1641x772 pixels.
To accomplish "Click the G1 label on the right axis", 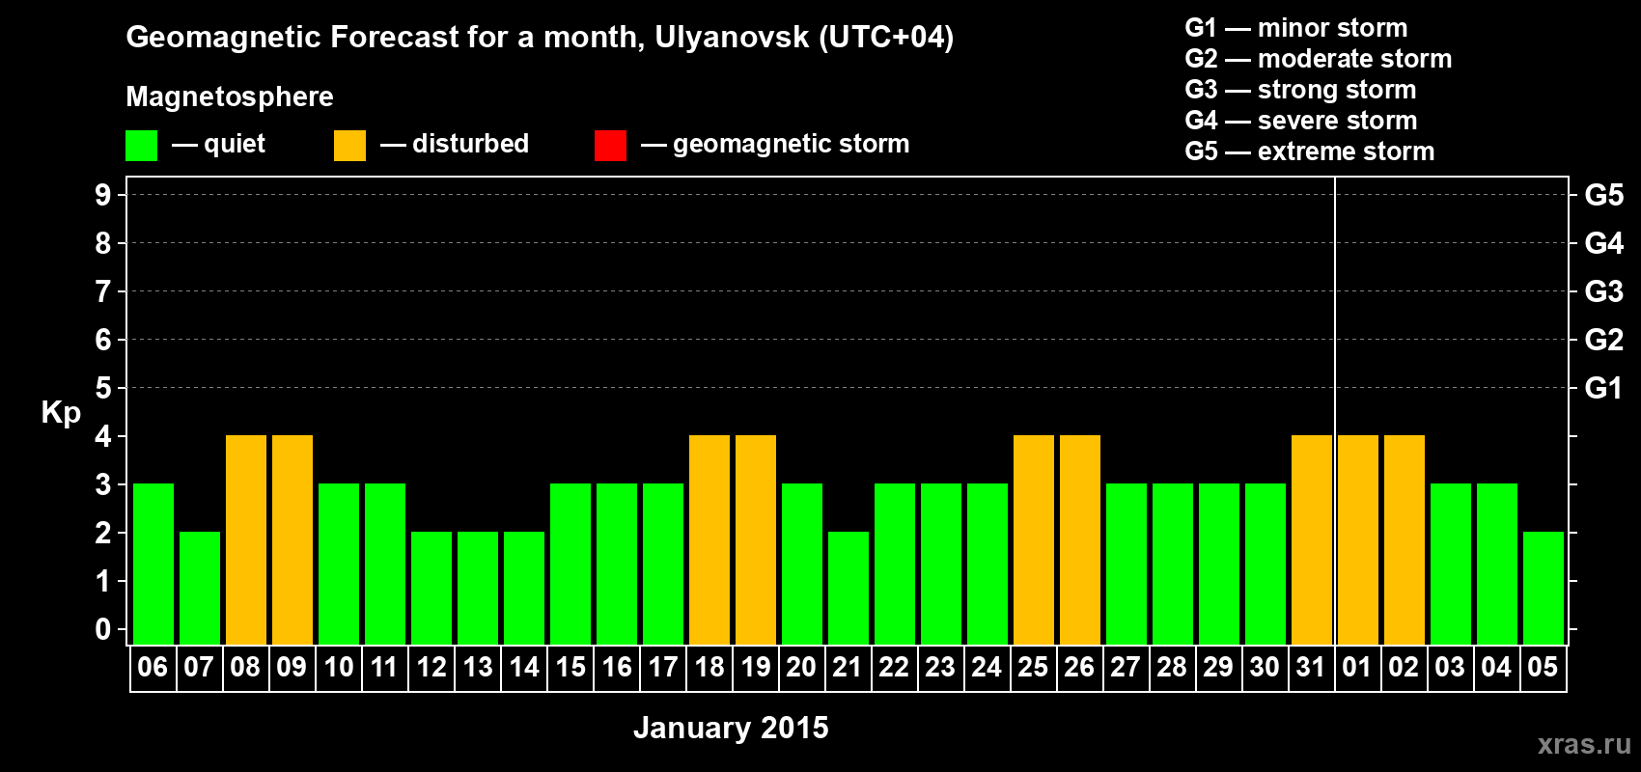I will pyautogui.click(x=1604, y=388).
